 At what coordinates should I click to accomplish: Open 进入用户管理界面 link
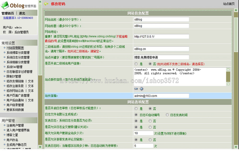coord(19,131)
